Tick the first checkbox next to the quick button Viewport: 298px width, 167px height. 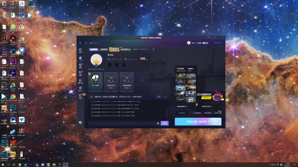point(193,113)
